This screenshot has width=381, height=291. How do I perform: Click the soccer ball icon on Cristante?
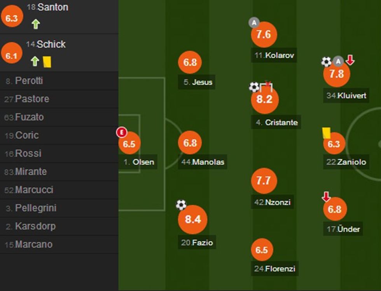click(254, 87)
